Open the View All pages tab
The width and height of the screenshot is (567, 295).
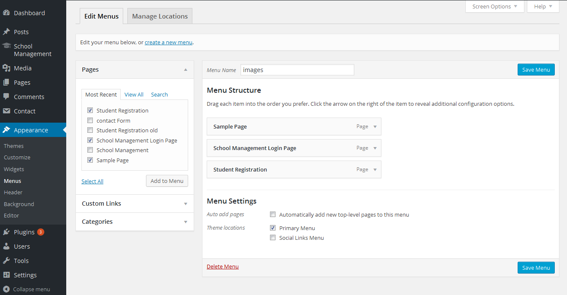(134, 94)
